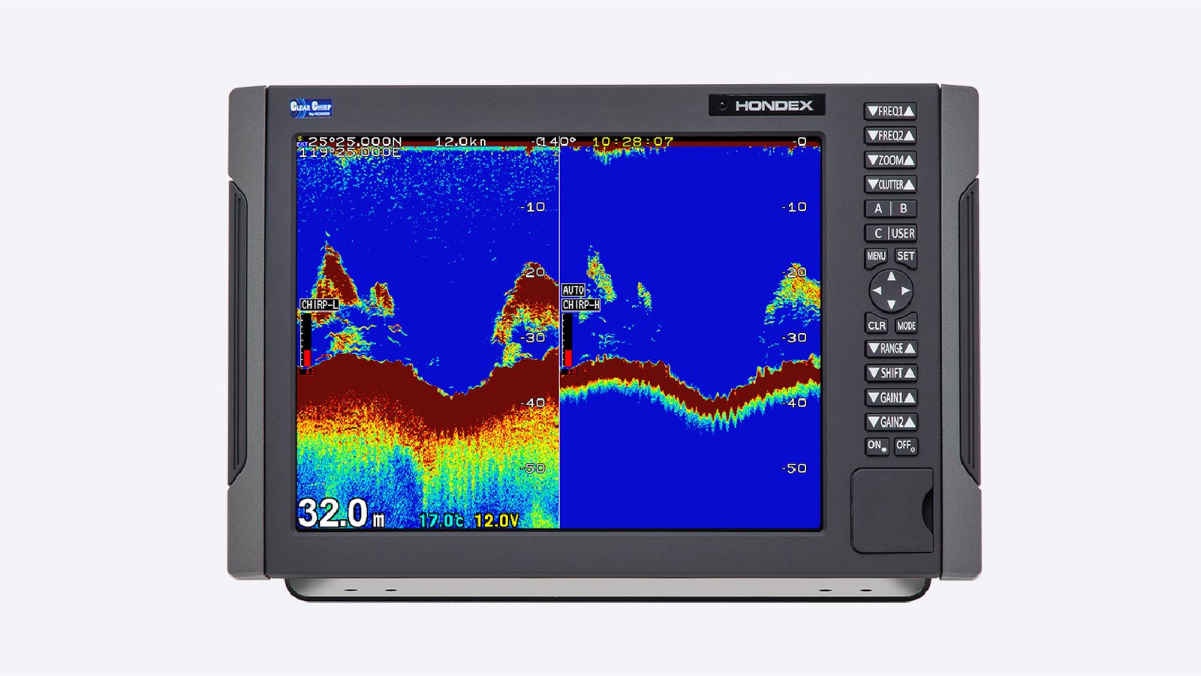Select the 32.0 m depth readout
The height and width of the screenshot is (676, 1201).
(341, 514)
